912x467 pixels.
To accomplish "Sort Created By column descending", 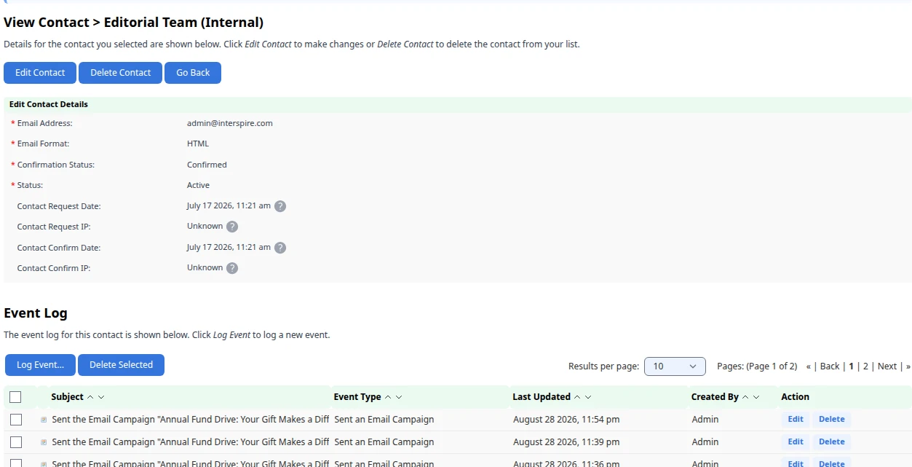I will click(756, 397).
